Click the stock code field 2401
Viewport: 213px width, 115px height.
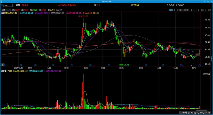[8, 5]
